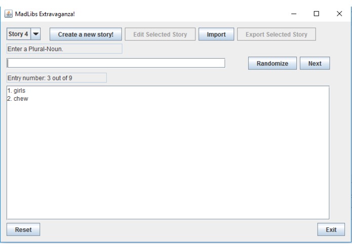Click the Reset button
This screenshot has width=352, height=250.
tap(23, 229)
